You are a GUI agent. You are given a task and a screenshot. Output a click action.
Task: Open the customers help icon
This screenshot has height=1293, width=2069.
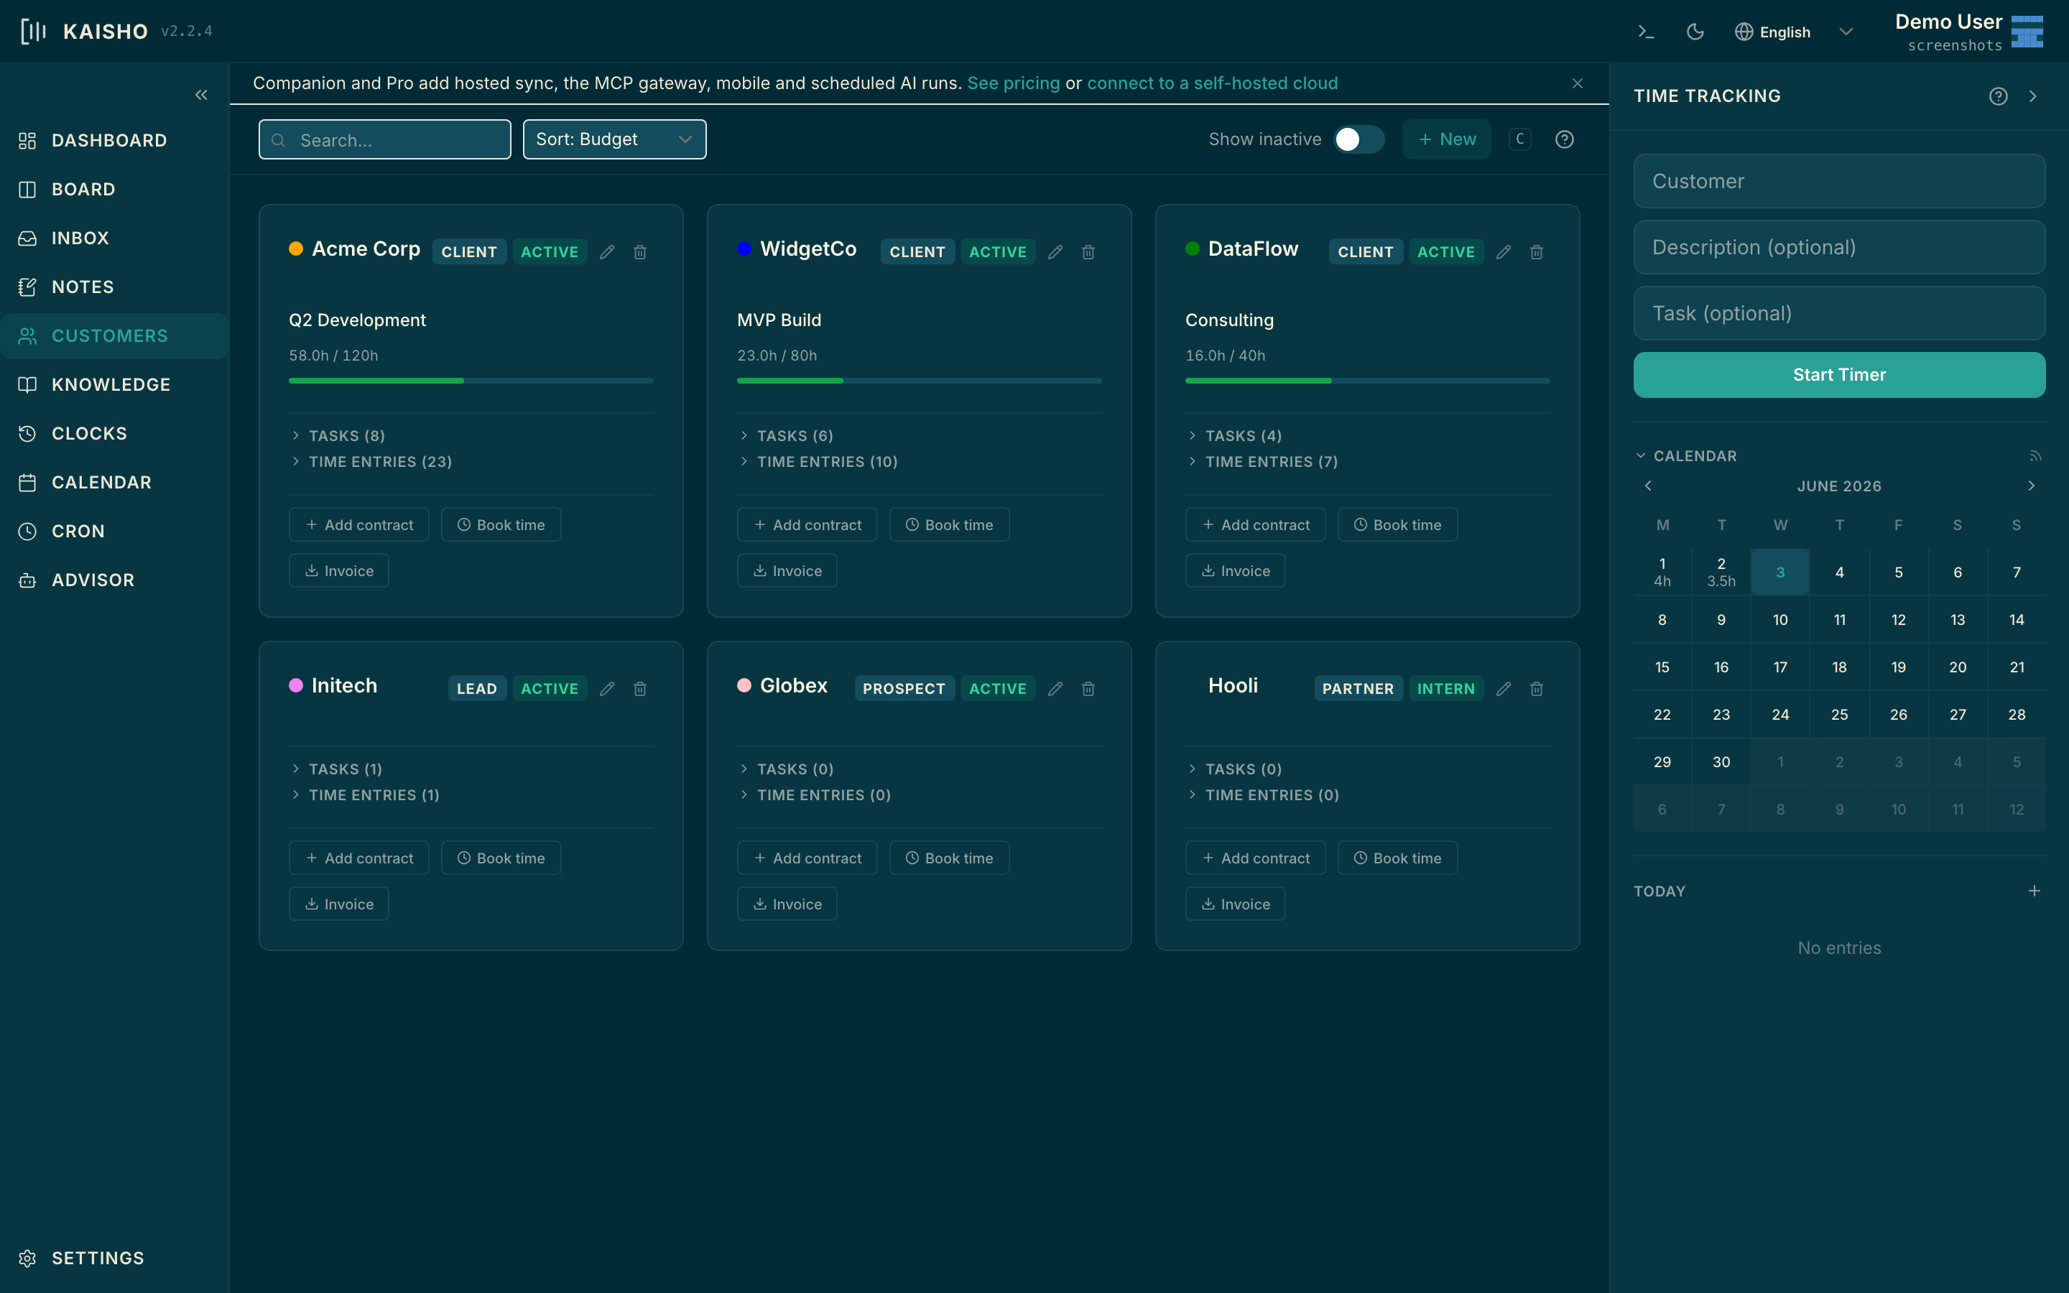(x=1565, y=139)
